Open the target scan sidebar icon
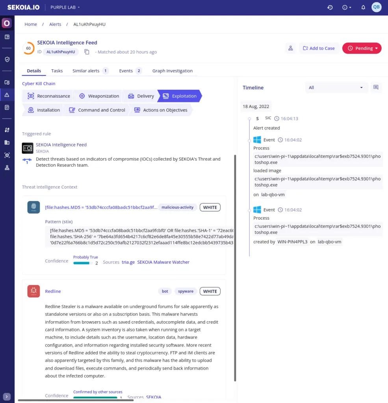This screenshot has width=388, height=403. pos(7,155)
